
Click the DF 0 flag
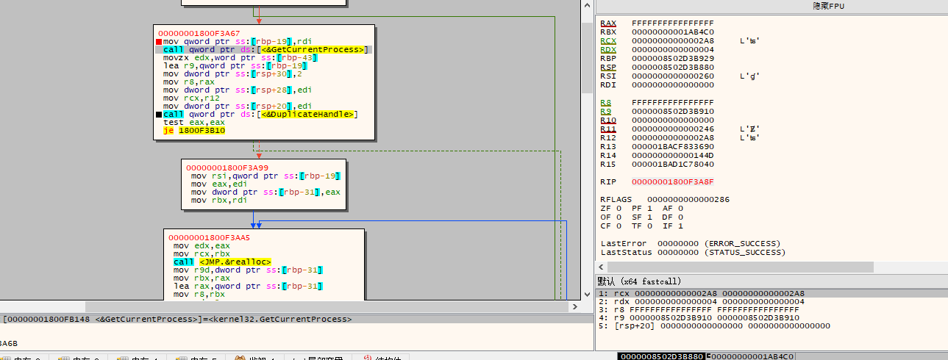point(673,217)
